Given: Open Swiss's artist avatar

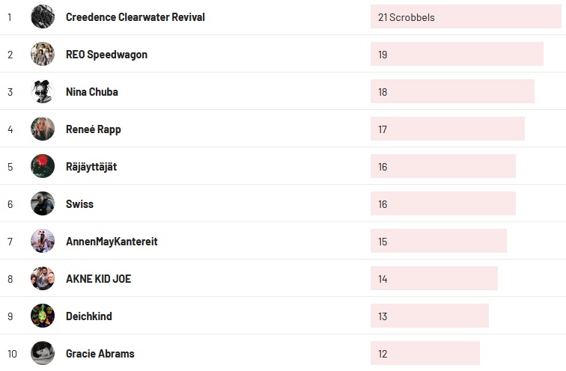Looking at the screenshot, I should [x=43, y=203].
